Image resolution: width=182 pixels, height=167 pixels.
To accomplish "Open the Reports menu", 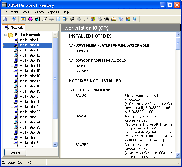I will point(53,12).
